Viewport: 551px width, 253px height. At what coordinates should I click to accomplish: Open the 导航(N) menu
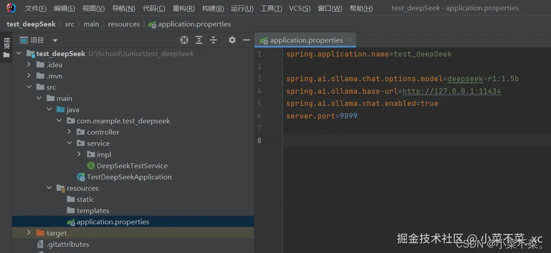(123, 9)
